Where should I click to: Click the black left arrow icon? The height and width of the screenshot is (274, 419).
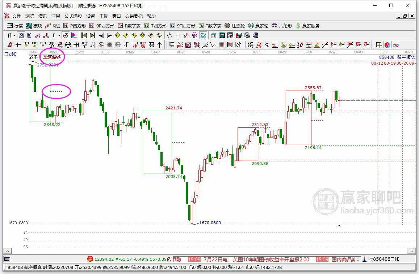(x=101, y=35)
